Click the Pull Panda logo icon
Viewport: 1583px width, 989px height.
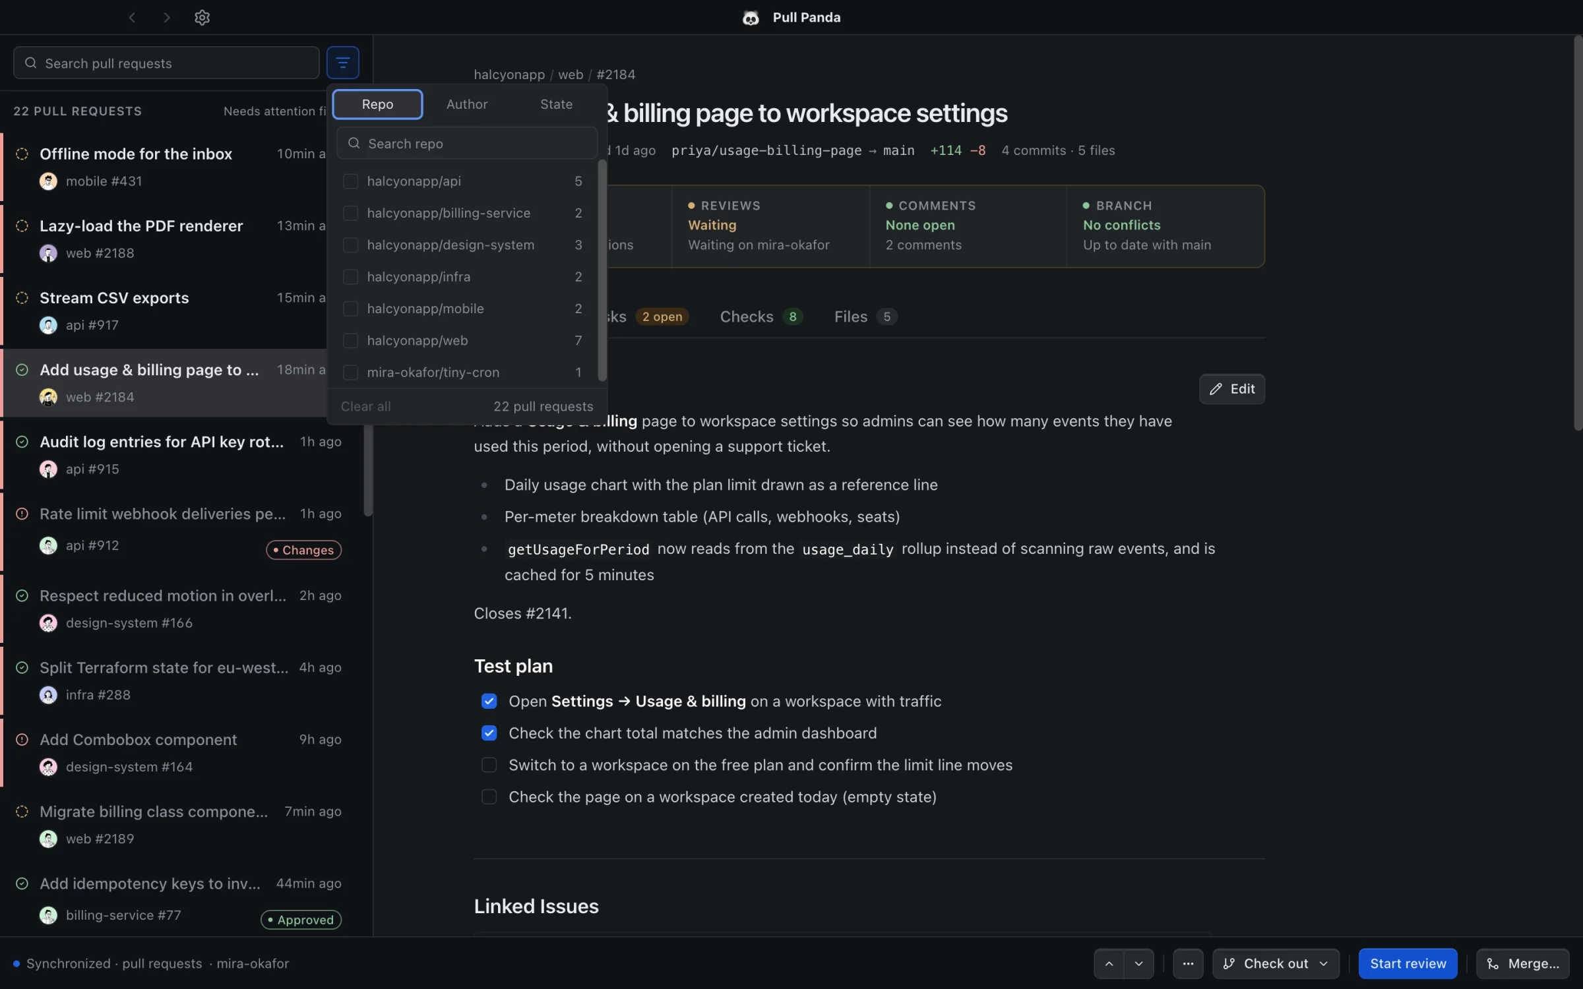coord(751,18)
